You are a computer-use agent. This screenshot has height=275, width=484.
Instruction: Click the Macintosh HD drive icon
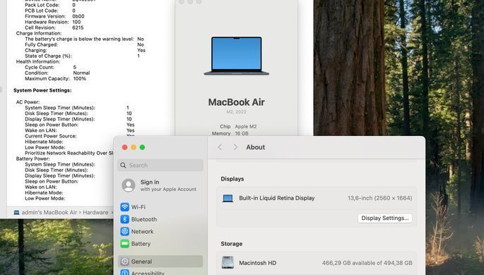pos(228,263)
